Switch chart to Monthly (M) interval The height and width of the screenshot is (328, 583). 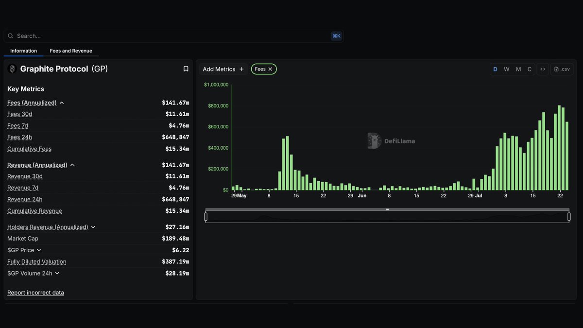tap(518, 69)
